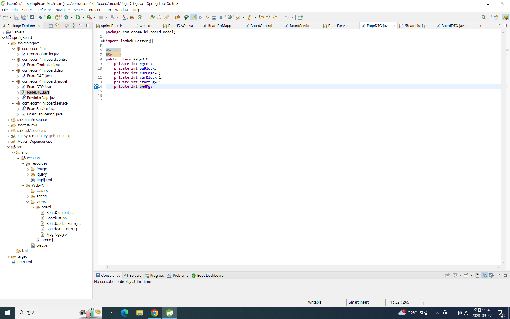This screenshot has height=319, width=510.
Task: Click the Debug bug icon
Action: pyautogui.click(x=66, y=17)
